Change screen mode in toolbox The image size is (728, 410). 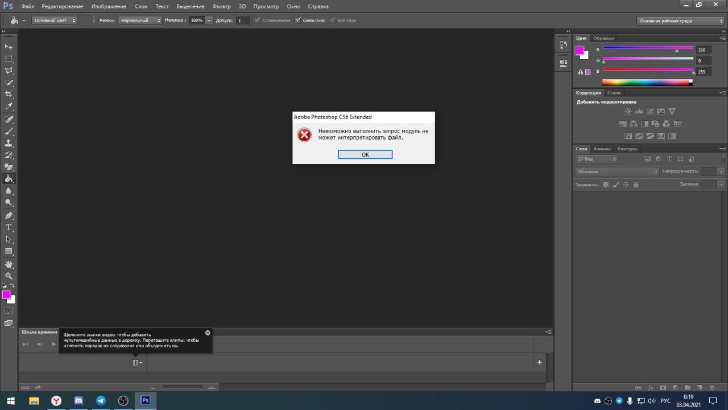[x=9, y=323]
